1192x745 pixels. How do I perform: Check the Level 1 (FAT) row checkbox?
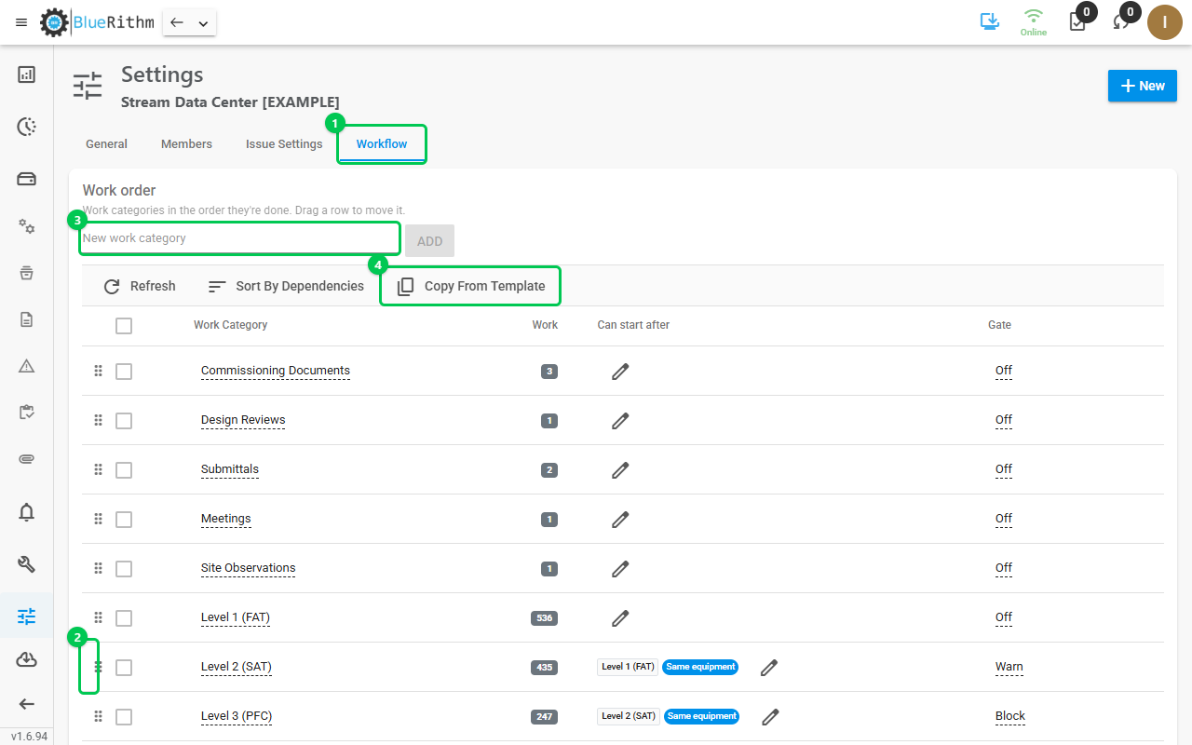point(124,617)
